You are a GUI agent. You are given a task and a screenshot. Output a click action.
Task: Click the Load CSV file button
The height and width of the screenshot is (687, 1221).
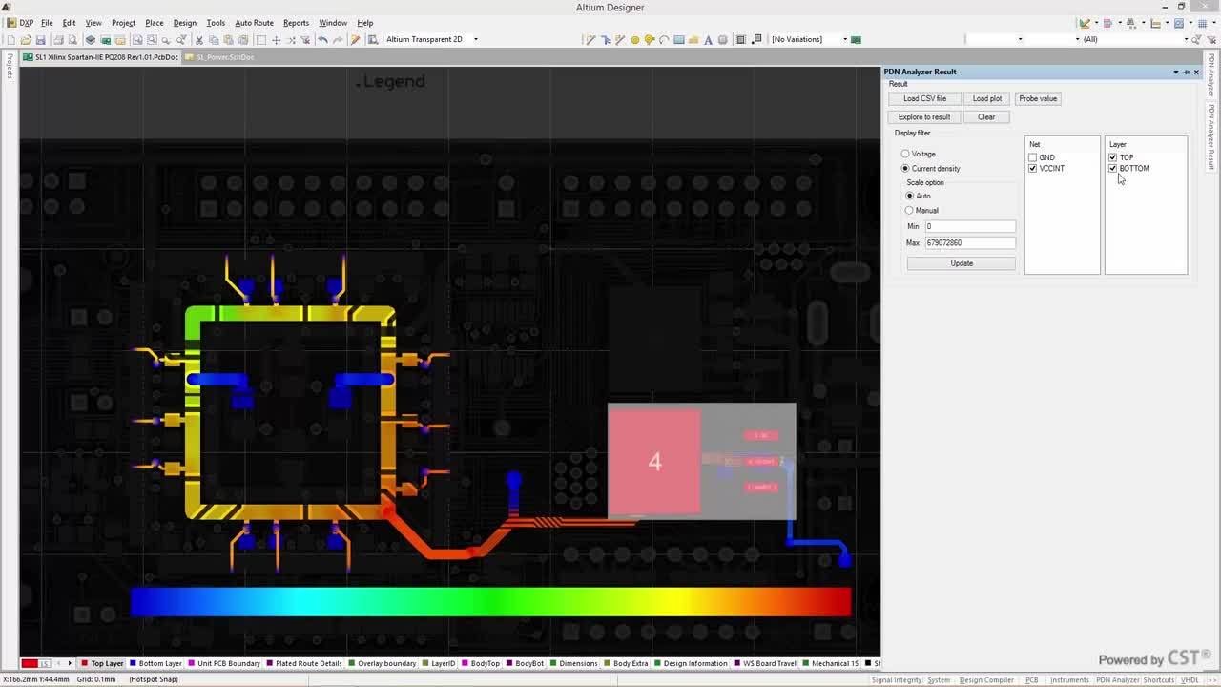pyautogui.click(x=924, y=99)
